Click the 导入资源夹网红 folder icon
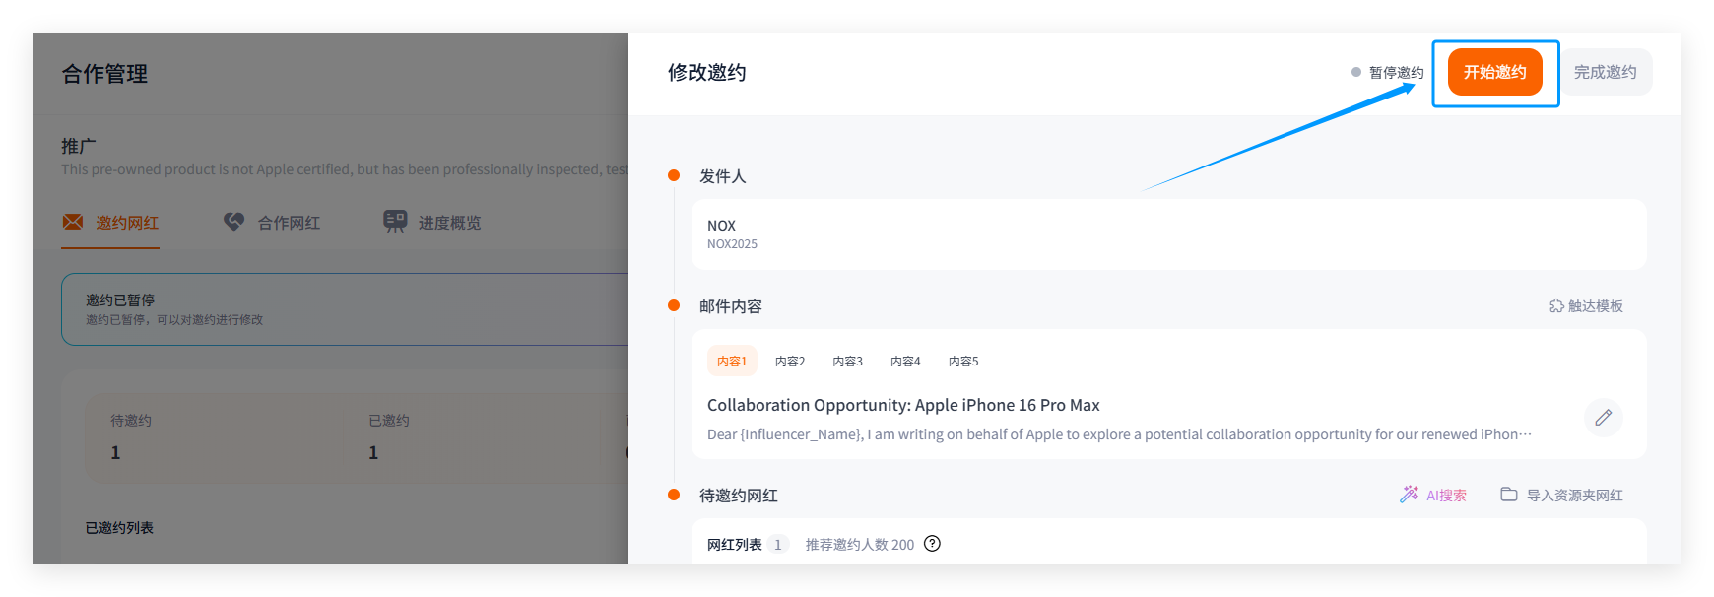Screen dimensions: 1714x597 pos(1508,495)
